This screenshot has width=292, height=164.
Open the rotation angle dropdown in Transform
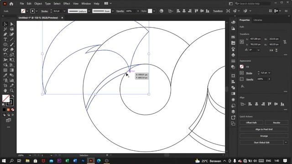click(259, 50)
